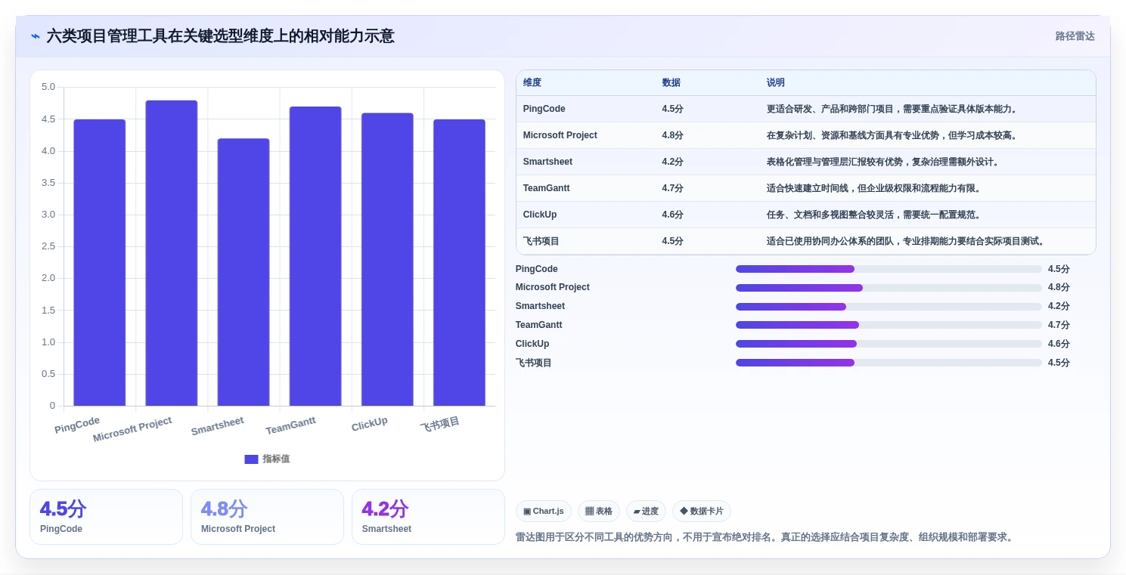Image resolution: width=1126 pixels, height=575 pixels.
Task: Click the Smartsheet description about 表格化管理
Action: pos(883,162)
